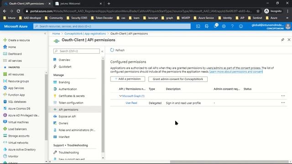Open the feedback smiley icon
Viewport: 292px width, 164px height.
click(241, 26)
